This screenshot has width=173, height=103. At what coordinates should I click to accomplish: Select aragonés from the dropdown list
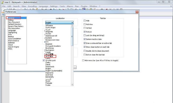coord(49,32)
